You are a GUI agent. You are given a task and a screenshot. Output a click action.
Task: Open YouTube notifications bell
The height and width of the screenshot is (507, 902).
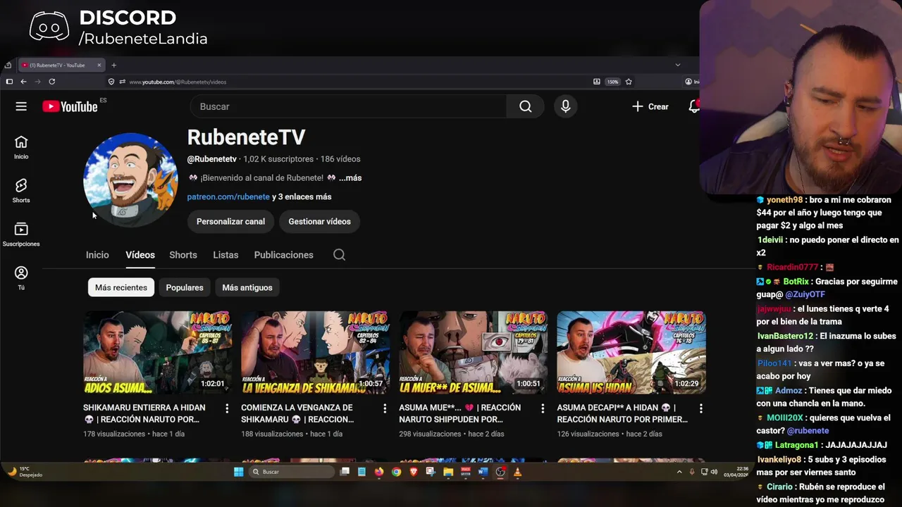pos(694,106)
